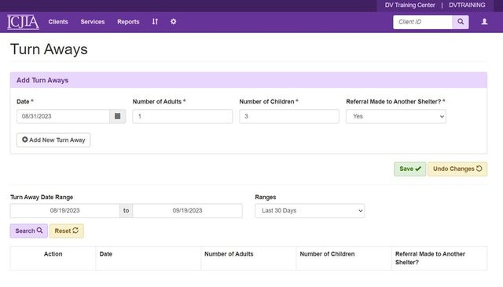Click the ICJIA logo

[x=23, y=22]
